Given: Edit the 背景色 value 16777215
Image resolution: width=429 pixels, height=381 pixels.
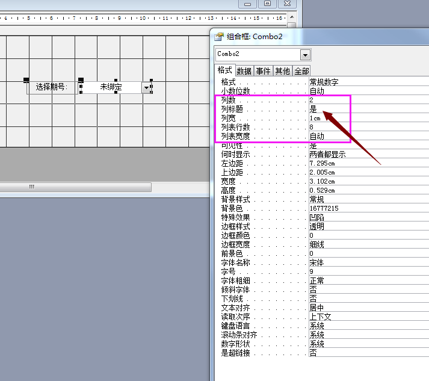Looking at the screenshot, I should pos(369,208).
